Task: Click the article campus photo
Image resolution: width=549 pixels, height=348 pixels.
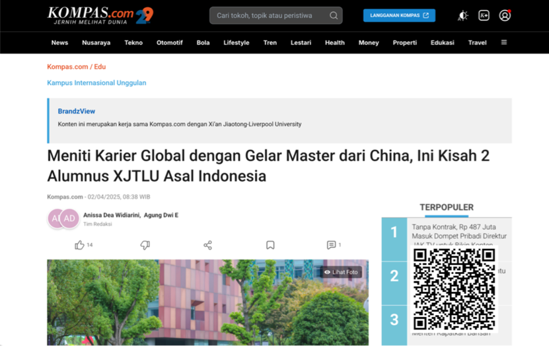Action: tap(207, 302)
